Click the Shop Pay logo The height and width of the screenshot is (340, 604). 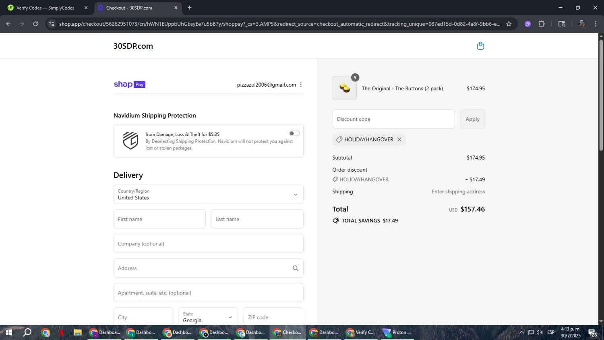click(x=129, y=84)
